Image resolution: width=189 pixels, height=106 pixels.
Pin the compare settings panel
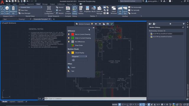coord(94,28)
